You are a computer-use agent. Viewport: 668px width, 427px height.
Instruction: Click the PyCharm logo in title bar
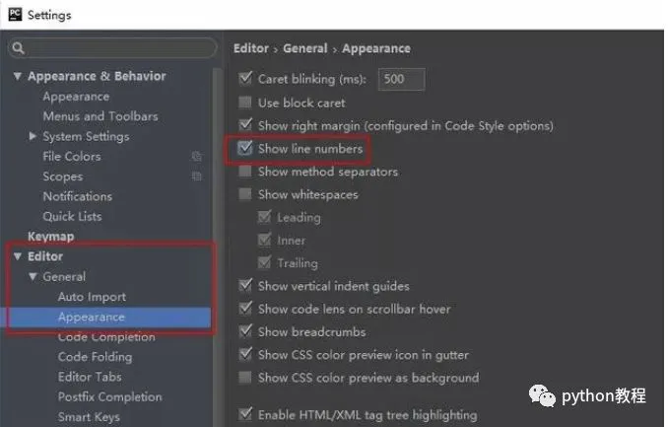pos(15,14)
